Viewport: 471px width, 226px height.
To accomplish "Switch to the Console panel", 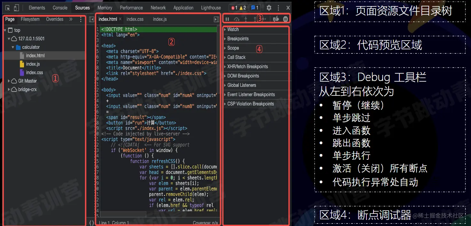I will 60,8.
